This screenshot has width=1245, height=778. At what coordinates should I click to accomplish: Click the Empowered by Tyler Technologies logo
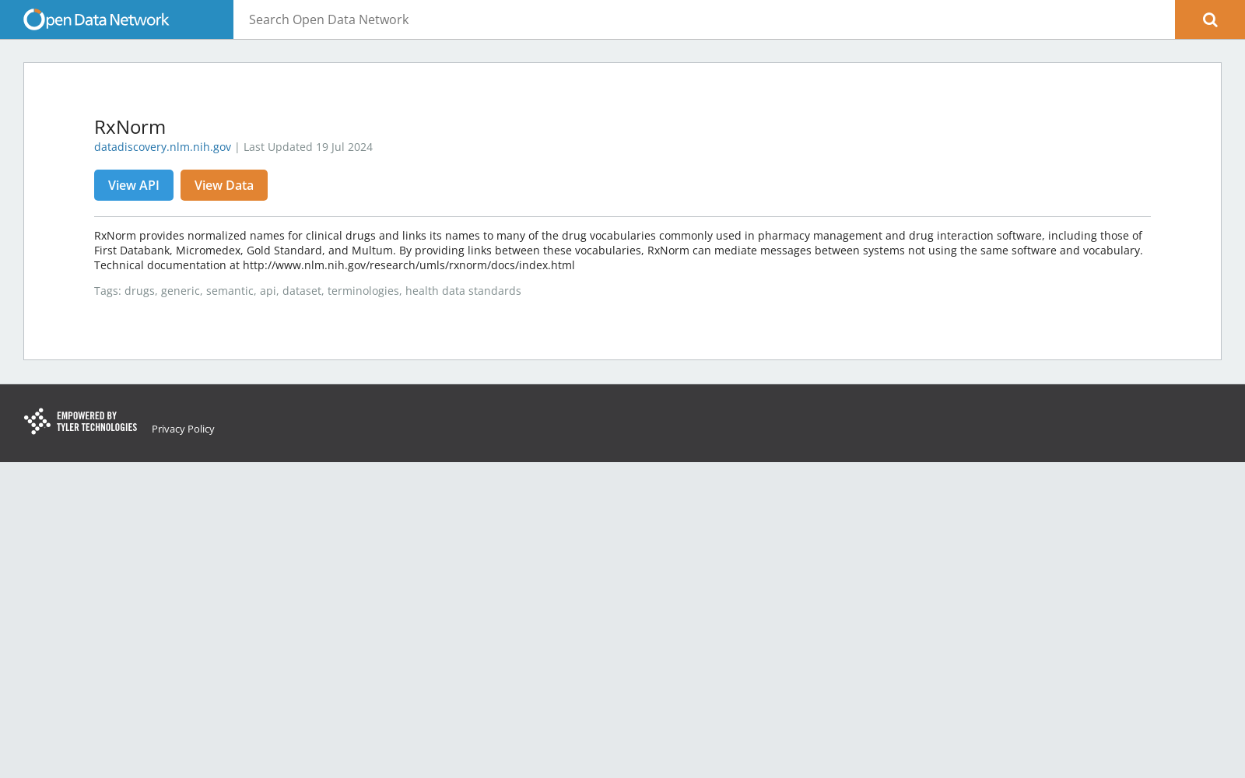[80, 421]
